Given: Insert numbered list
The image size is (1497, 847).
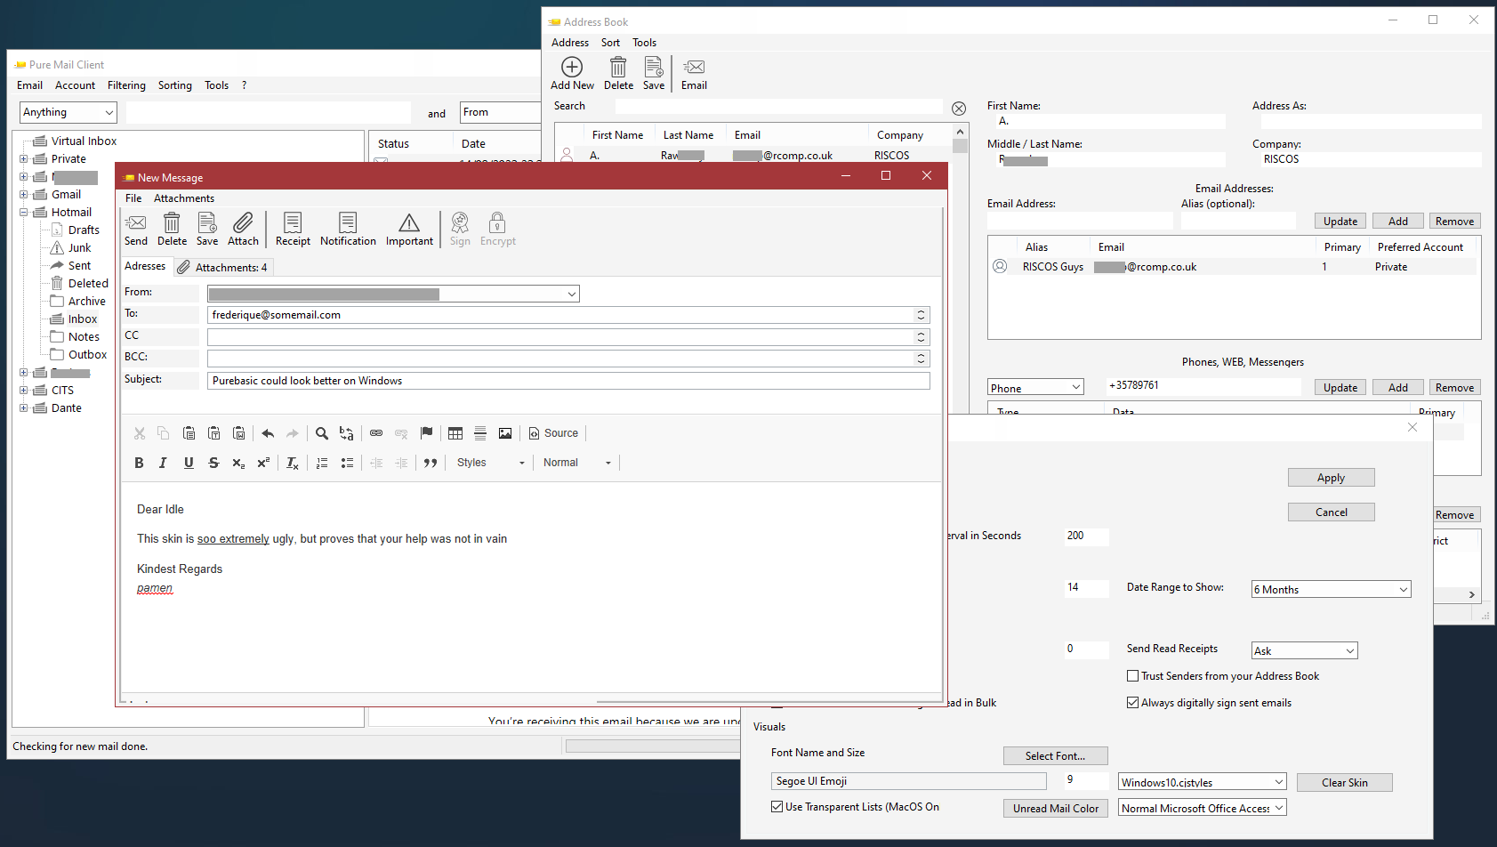Looking at the screenshot, I should (x=322, y=463).
